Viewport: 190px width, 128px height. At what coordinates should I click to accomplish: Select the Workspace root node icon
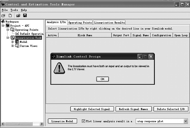coord(3,21)
